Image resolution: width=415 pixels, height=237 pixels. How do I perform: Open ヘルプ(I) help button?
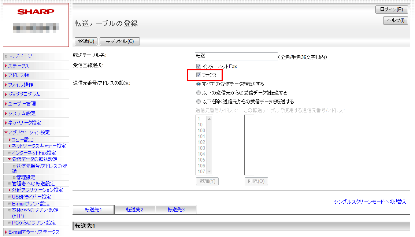396,21
